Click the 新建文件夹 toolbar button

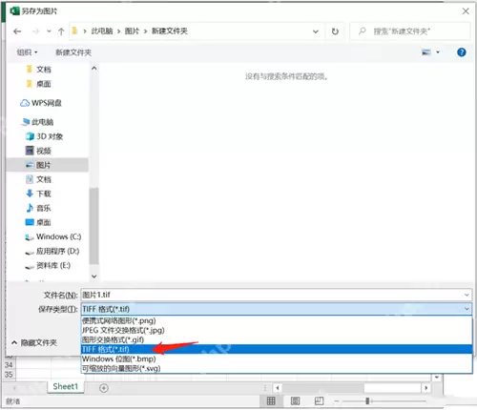coord(73,52)
